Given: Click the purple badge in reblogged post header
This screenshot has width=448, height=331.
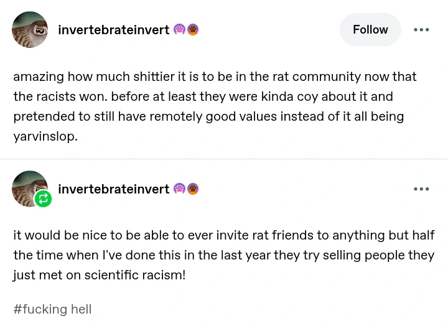Looking at the screenshot, I should click(x=180, y=189).
